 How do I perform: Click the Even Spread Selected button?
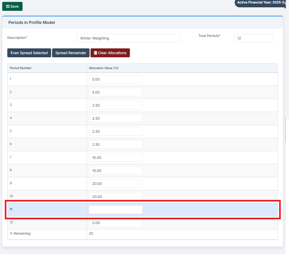coord(29,53)
